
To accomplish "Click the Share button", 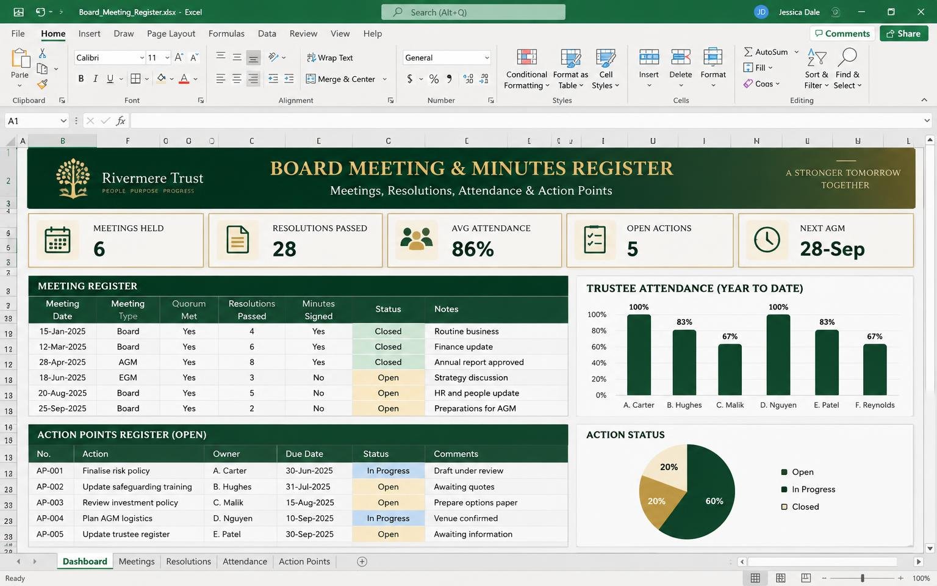I will [x=903, y=34].
